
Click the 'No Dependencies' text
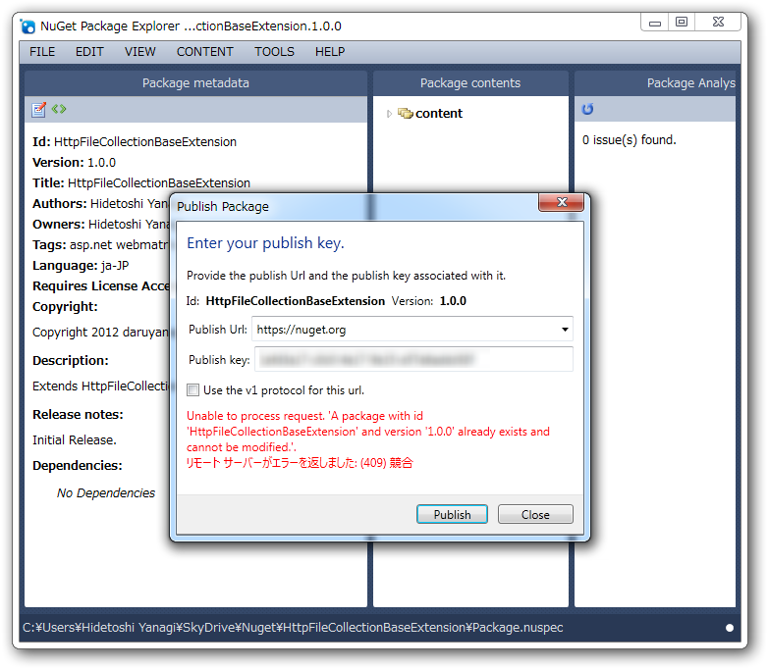106,492
